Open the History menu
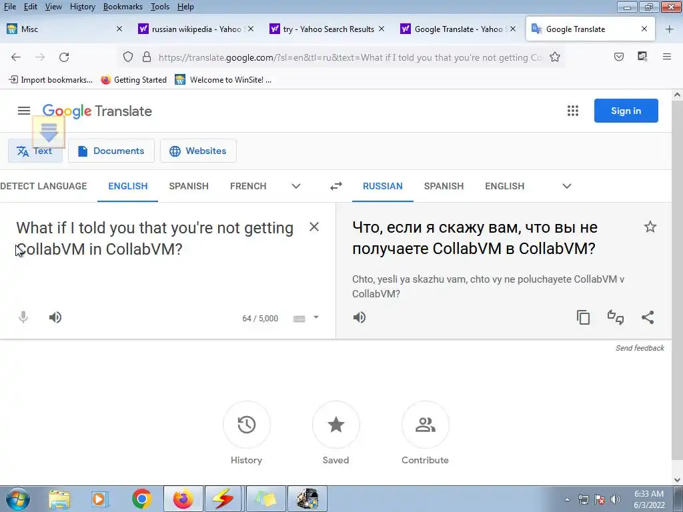 (82, 7)
